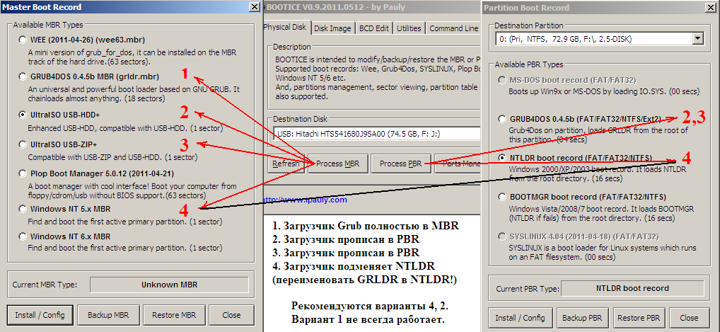
Task: Open the Command Line tab
Action: pyautogui.click(x=453, y=28)
